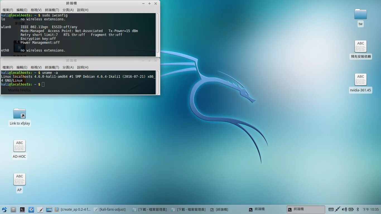This screenshot has height=214, width=381.
Task: Click the scrollbar of the iwconfig terminal
Action: [x=158, y=33]
